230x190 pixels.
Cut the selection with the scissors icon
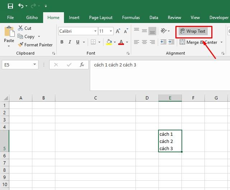click(20, 28)
